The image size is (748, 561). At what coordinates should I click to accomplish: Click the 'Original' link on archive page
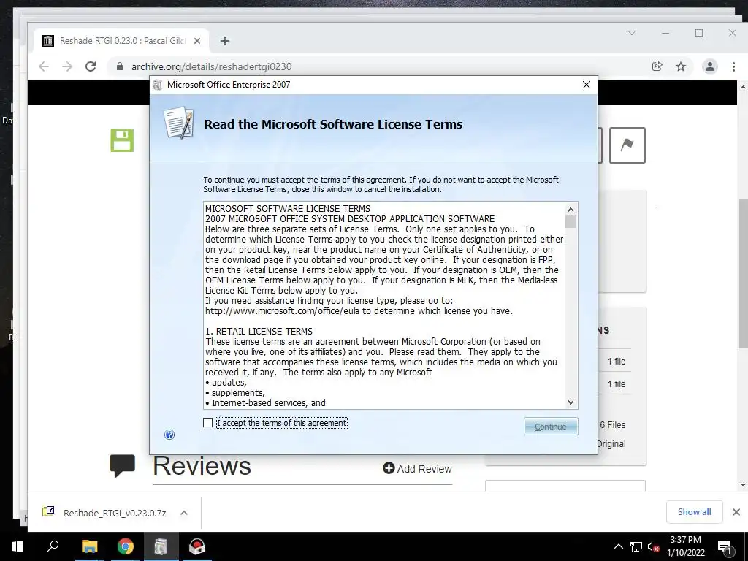click(x=611, y=444)
